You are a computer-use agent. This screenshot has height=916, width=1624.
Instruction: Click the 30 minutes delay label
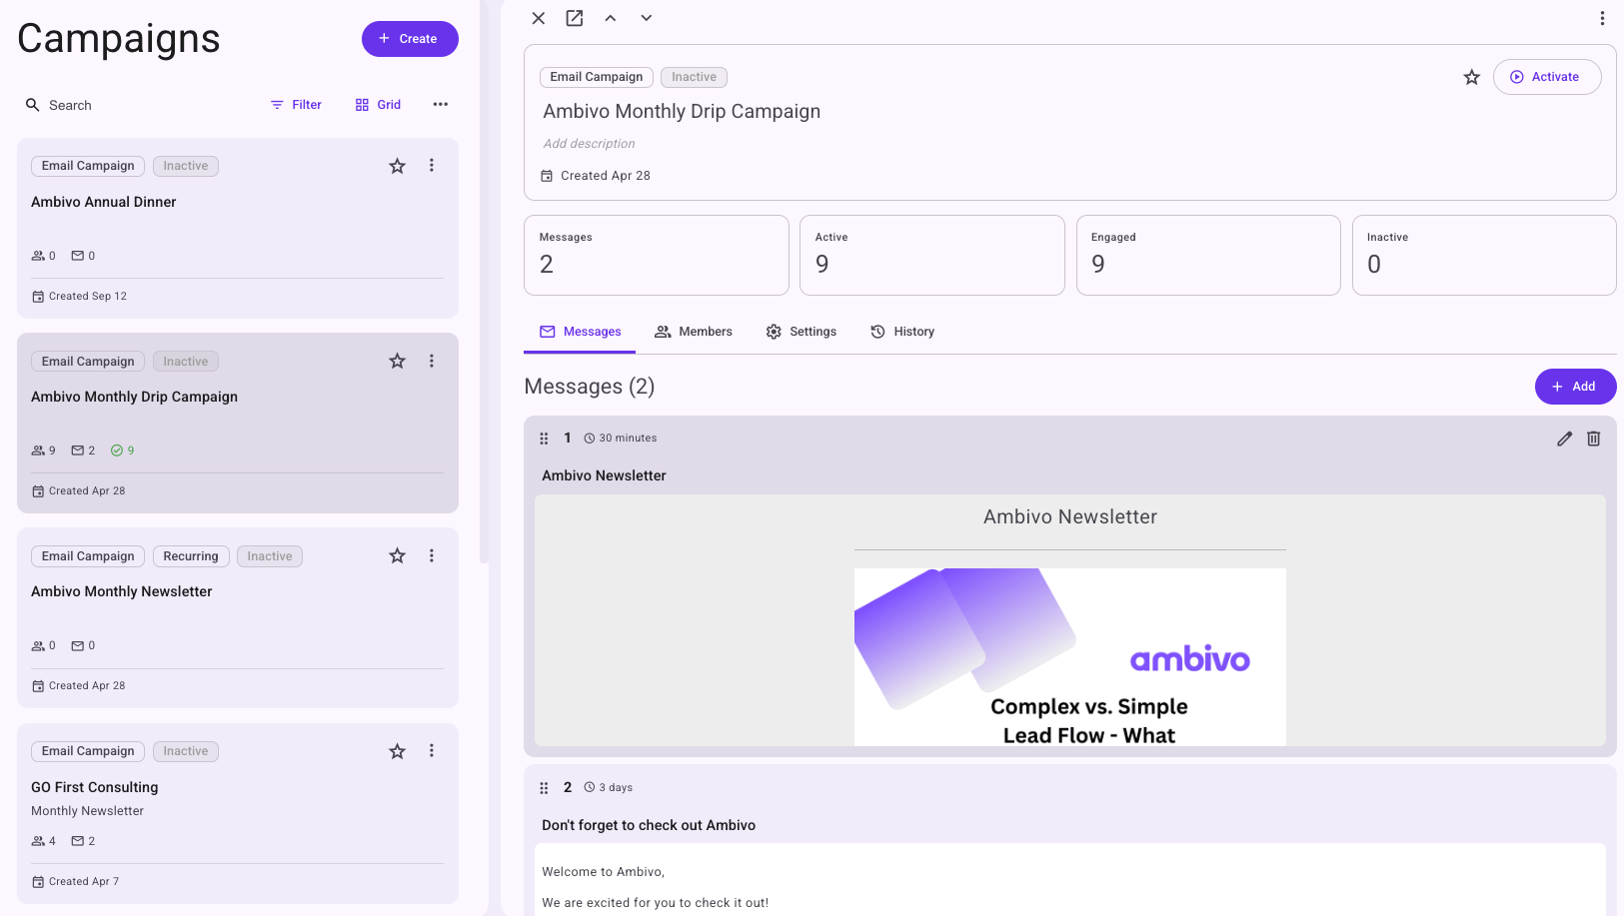[621, 439]
